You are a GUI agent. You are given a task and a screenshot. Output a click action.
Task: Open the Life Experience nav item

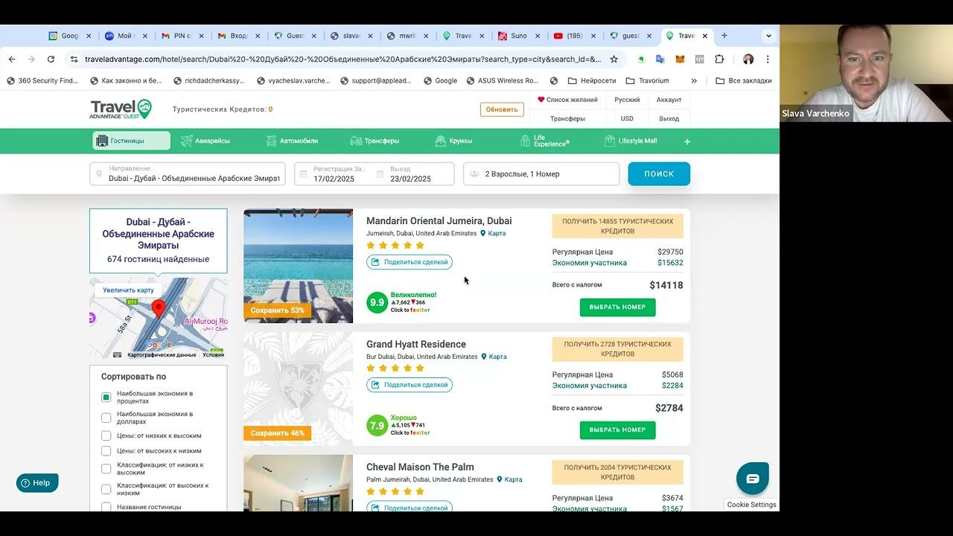(x=545, y=141)
